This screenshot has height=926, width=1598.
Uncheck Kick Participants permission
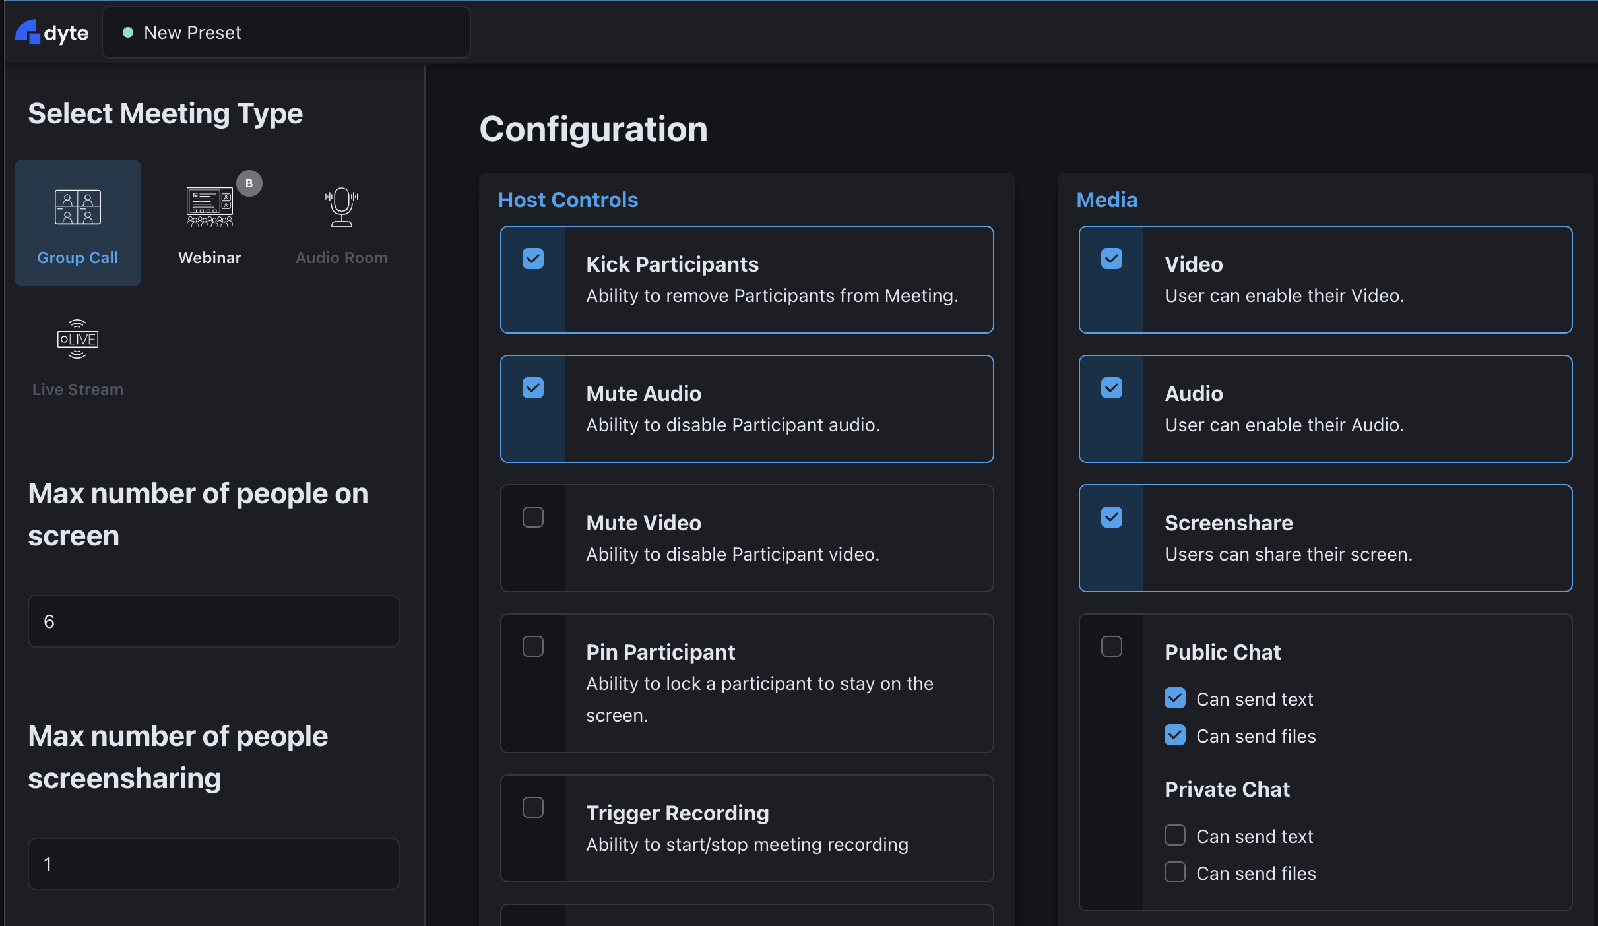click(x=533, y=259)
